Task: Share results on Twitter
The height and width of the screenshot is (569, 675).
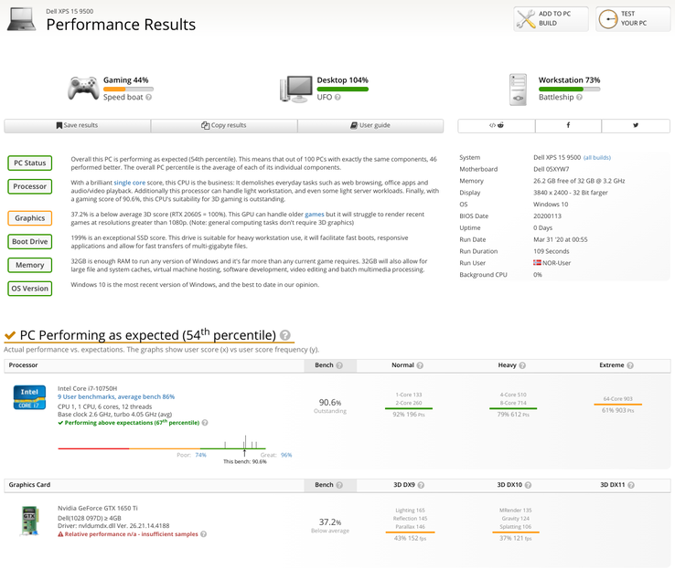Action: tap(636, 125)
